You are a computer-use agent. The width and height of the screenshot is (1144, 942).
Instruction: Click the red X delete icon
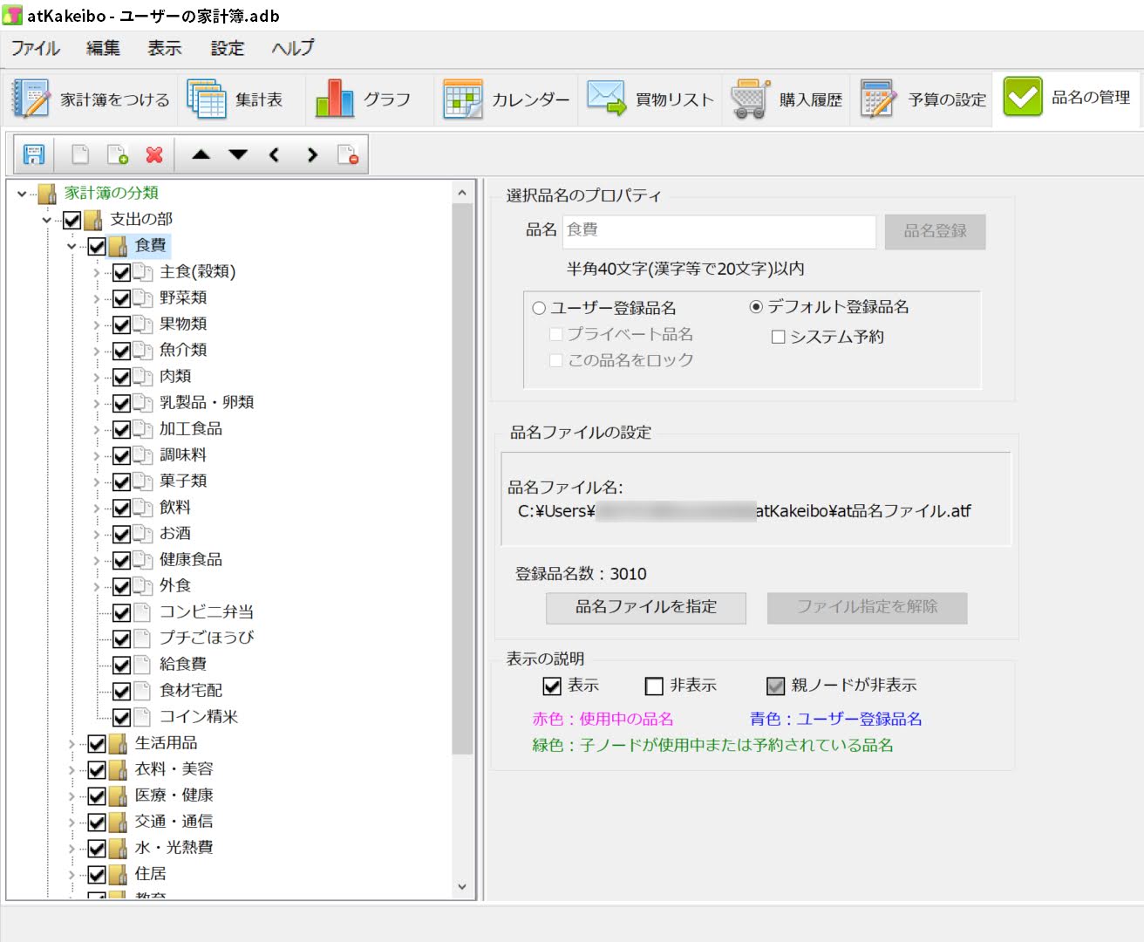pos(154,155)
